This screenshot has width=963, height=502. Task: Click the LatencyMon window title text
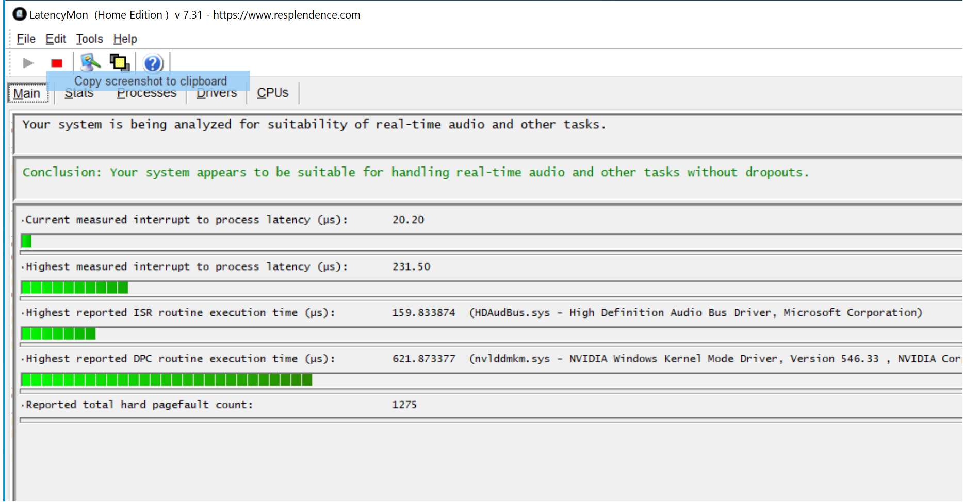tap(195, 15)
